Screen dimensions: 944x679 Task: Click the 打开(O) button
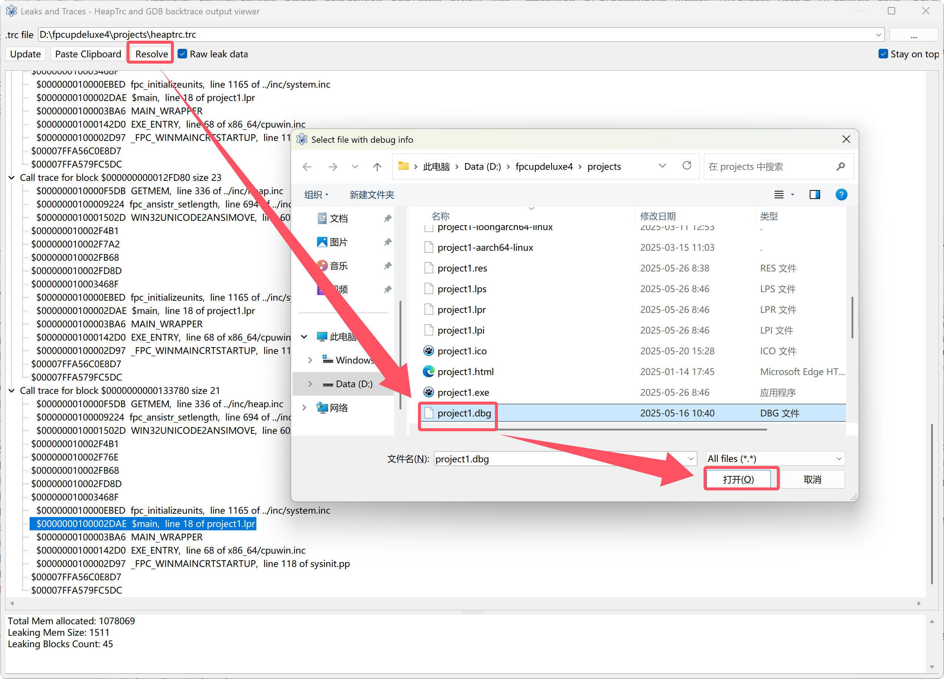[x=738, y=480]
